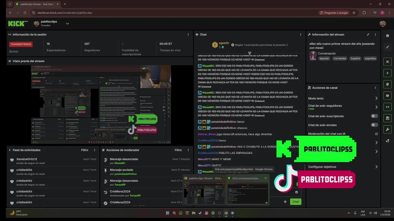Toggle Chat de solo-suscriptores switch

click(x=374, y=116)
